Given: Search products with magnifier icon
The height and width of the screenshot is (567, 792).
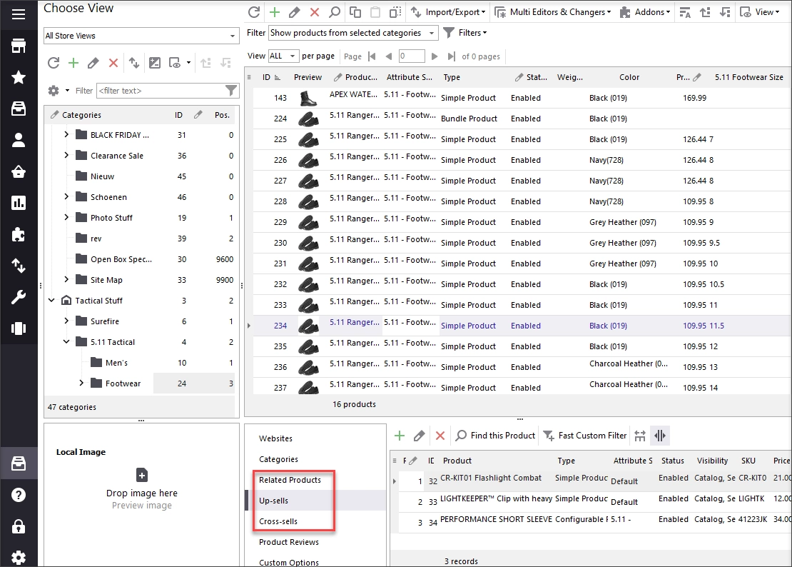Looking at the screenshot, I should [x=335, y=12].
